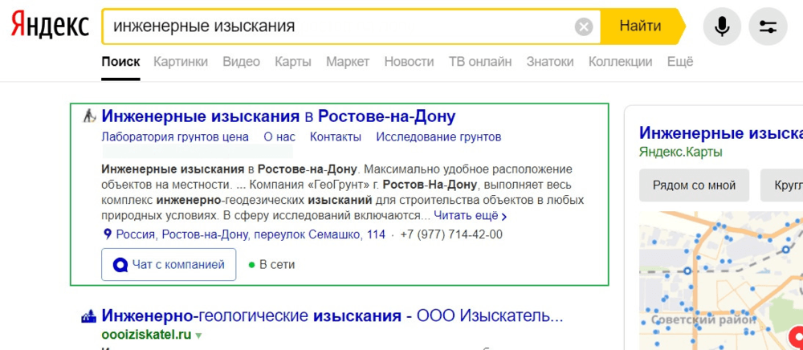The width and height of the screenshot is (803, 350).
Task: Open the Коллекции tab
Action: (620, 62)
